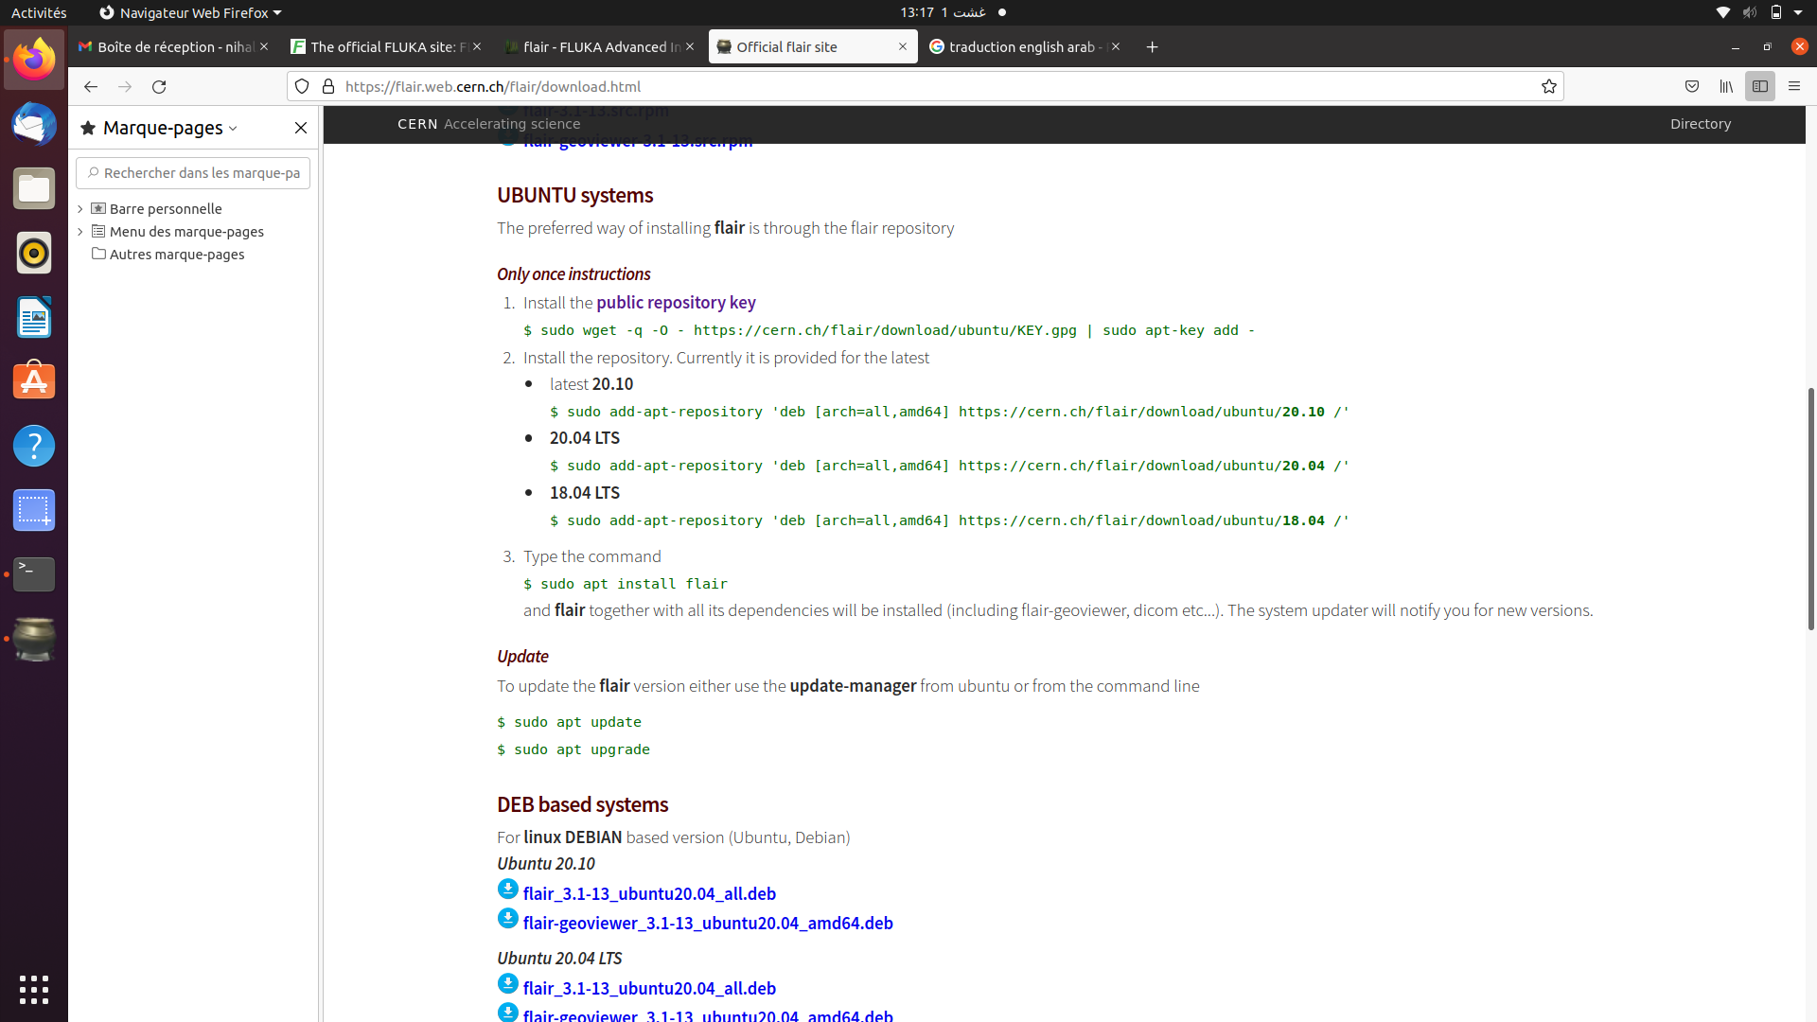Image resolution: width=1817 pixels, height=1022 pixels.
Task: Open a new browser tab
Action: [x=1152, y=46]
